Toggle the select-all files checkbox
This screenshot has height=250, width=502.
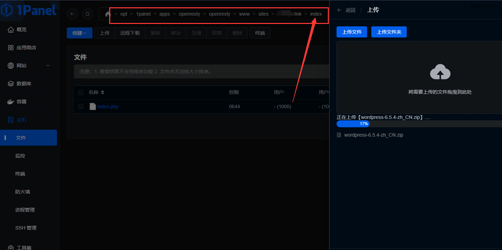pyautogui.click(x=81, y=93)
